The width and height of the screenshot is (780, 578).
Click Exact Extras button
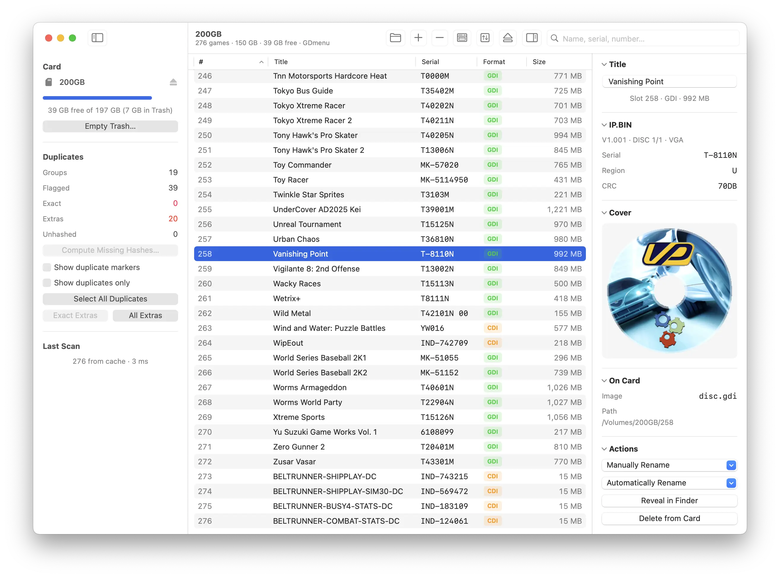(x=75, y=316)
